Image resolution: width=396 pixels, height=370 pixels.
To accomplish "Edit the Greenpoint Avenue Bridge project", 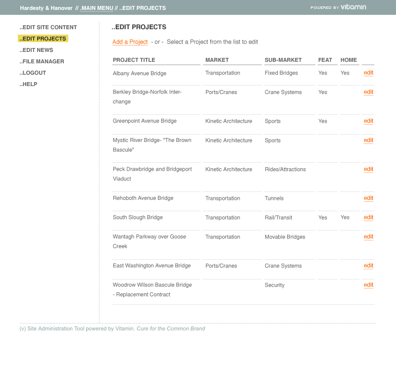I will coord(368,121).
